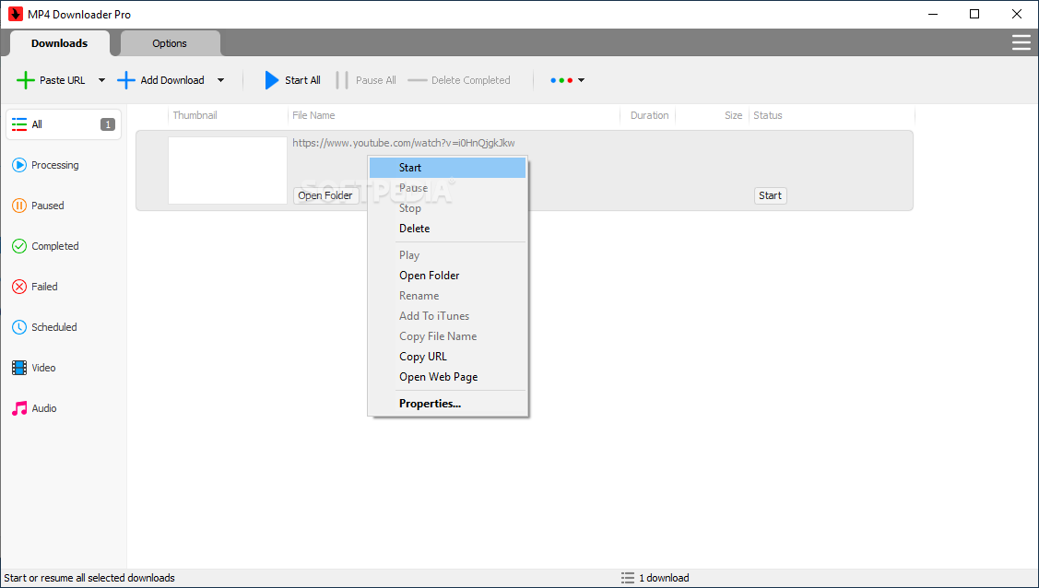
Task: Expand the Add Download dropdown arrow
Action: (220, 80)
